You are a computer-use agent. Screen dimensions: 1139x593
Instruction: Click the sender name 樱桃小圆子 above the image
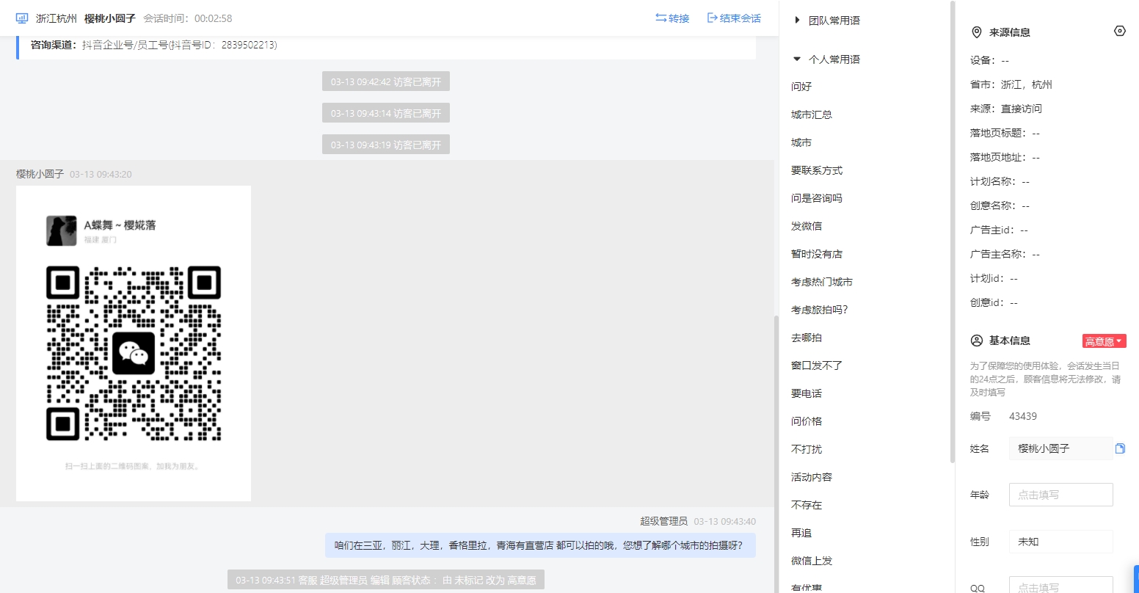[x=40, y=174]
